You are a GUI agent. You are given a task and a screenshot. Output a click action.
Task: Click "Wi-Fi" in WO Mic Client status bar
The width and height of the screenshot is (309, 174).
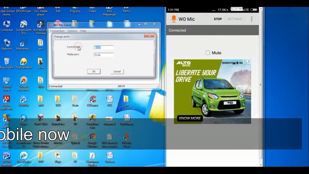coord(121,87)
